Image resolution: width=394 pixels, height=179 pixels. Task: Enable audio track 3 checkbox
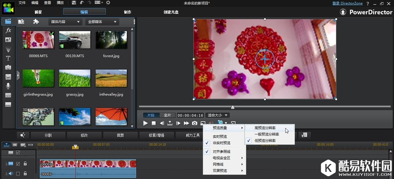tap(18, 173)
